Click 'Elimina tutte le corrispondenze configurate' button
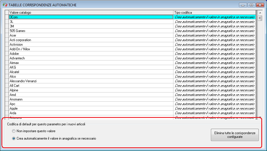Image resolution: width=267 pixels, height=151 pixels. [235, 135]
